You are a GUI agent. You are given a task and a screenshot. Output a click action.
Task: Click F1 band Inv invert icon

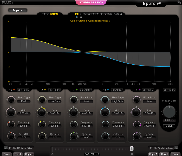pyautogui.click(x=27, y=90)
